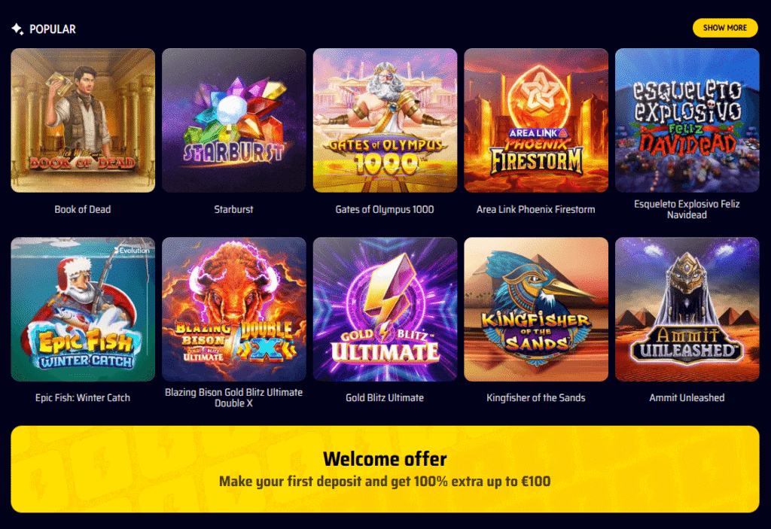Screen dimensions: 771x529
Task: Click the sparkle icon beside Popular
Action: 17,29
